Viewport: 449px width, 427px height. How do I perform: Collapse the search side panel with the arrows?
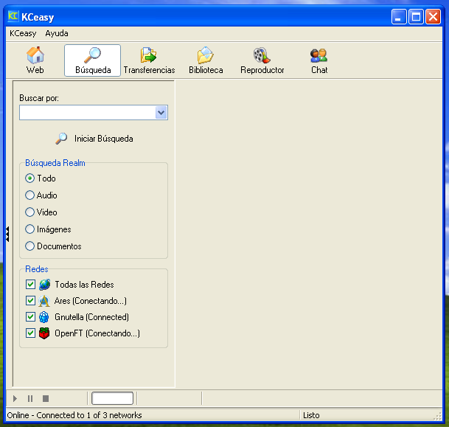pos(7,234)
